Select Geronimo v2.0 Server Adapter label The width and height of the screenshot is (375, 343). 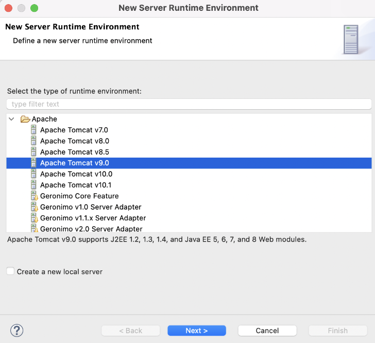click(x=91, y=229)
